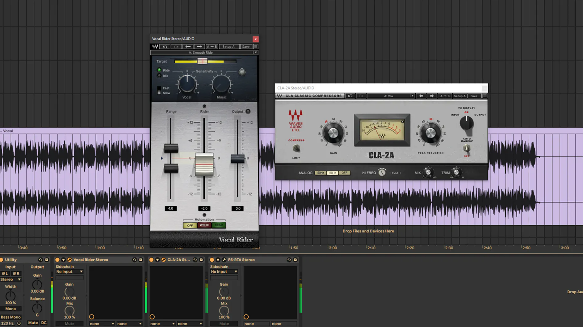The width and height of the screenshot is (583, 327).
Task: Toggle DC filter in Utility
Action: 44,323
